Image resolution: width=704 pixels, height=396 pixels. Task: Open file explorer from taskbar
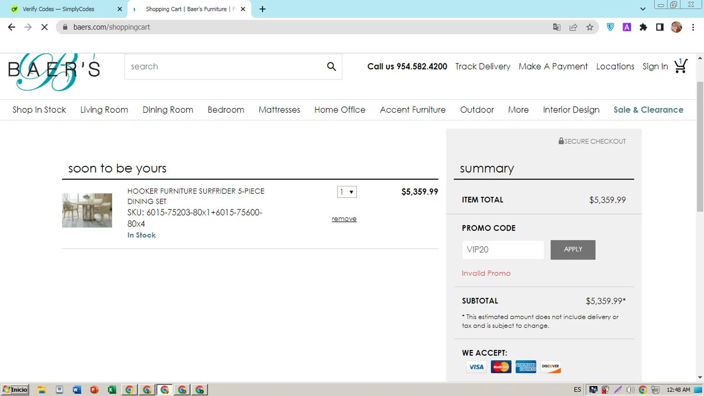pos(42,390)
